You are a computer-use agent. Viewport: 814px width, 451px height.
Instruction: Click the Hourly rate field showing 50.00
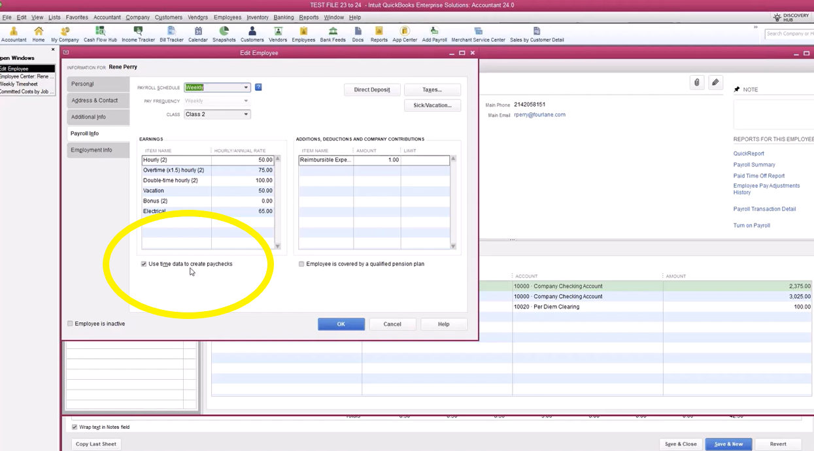pos(243,160)
